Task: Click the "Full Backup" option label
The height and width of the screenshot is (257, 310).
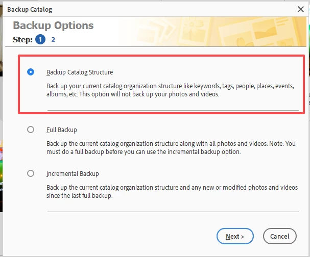Action: point(62,130)
